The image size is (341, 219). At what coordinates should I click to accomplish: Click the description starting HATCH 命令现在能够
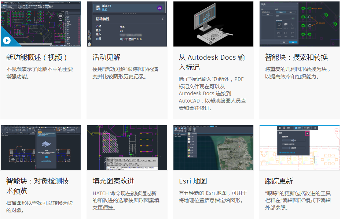click(x=126, y=201)
